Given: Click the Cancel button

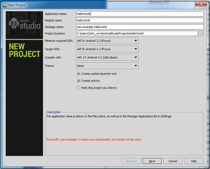Looking at the screenshot, I should [x=173, y=161].
